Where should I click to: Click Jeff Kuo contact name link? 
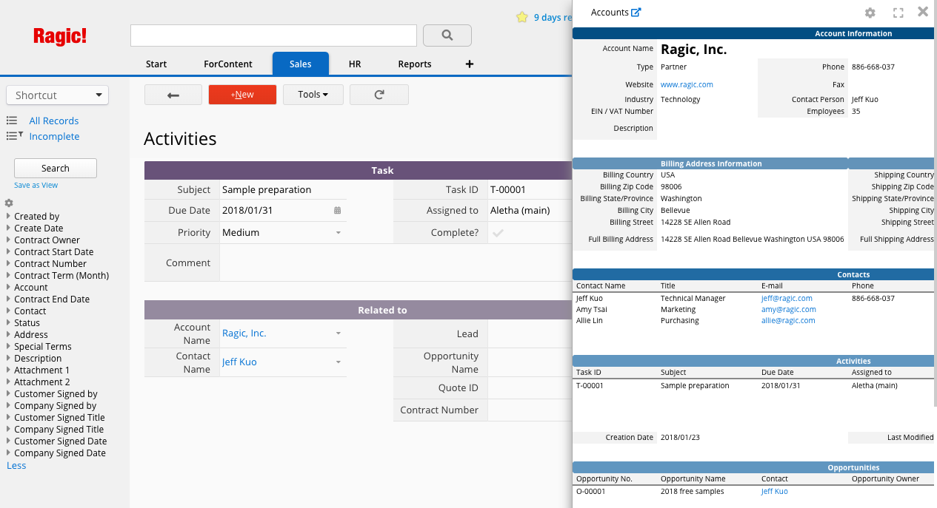pos(239,362)
